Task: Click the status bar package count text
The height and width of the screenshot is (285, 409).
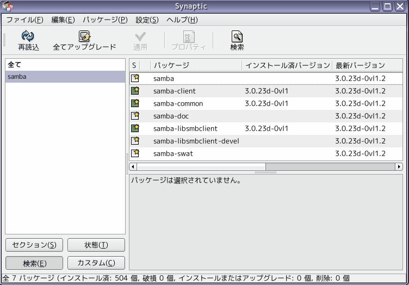Action: point(176,278)
